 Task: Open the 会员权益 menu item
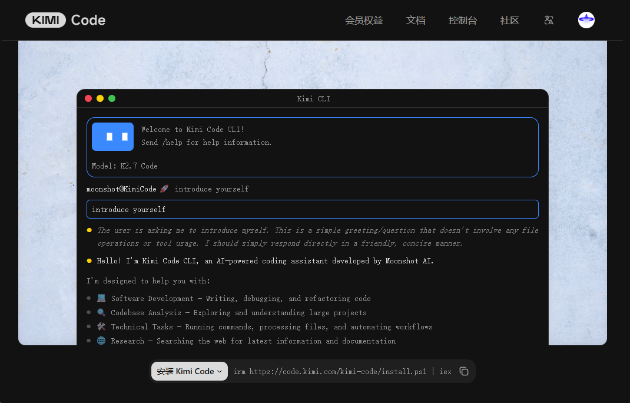click(x=364, y=21)
